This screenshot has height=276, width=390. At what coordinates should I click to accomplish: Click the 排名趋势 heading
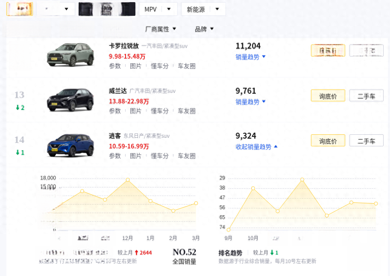(x=230, y=253)
